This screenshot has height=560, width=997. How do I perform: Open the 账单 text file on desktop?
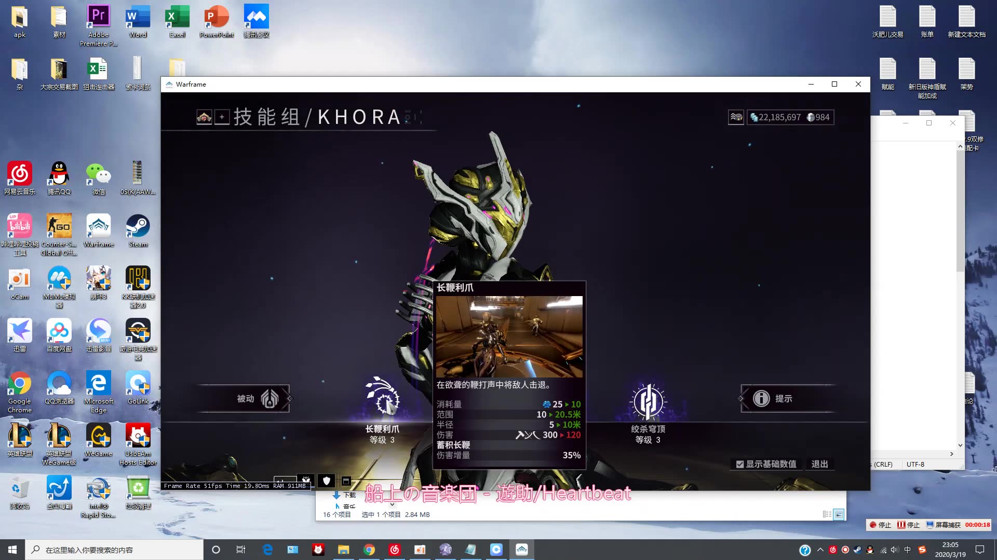pos(927,21)
